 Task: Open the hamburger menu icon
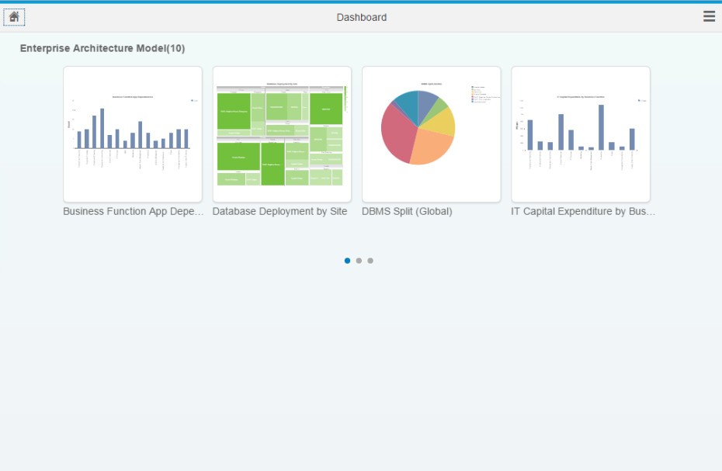pyautogui.click(x=708, y=16)
